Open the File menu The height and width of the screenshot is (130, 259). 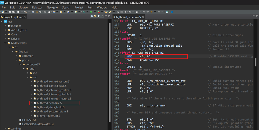[3, 8]
